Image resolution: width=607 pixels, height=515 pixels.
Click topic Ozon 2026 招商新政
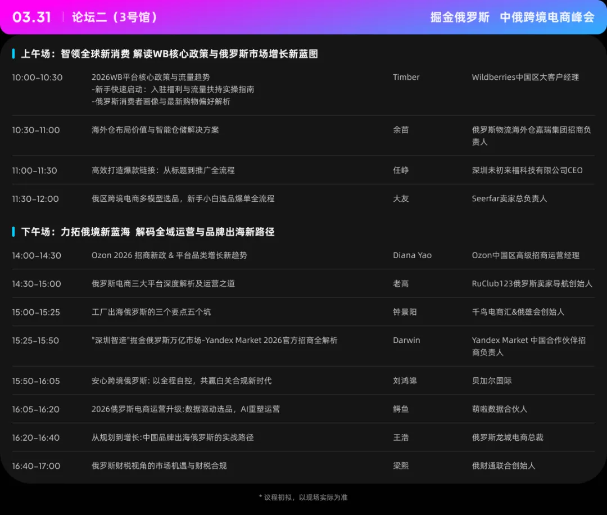pyautogui.click(x=169, y=255)
